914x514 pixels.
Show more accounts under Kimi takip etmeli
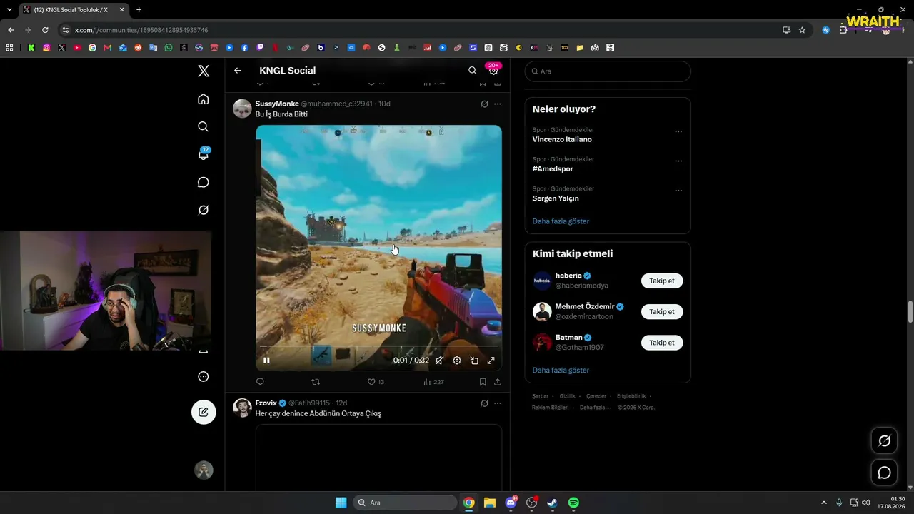click(561, 371)
